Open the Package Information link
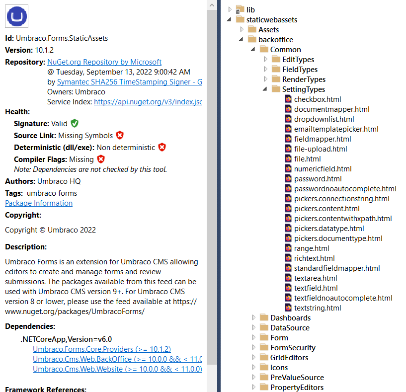The width and height of the screenshot is (406, 392). tap(39, 203)
